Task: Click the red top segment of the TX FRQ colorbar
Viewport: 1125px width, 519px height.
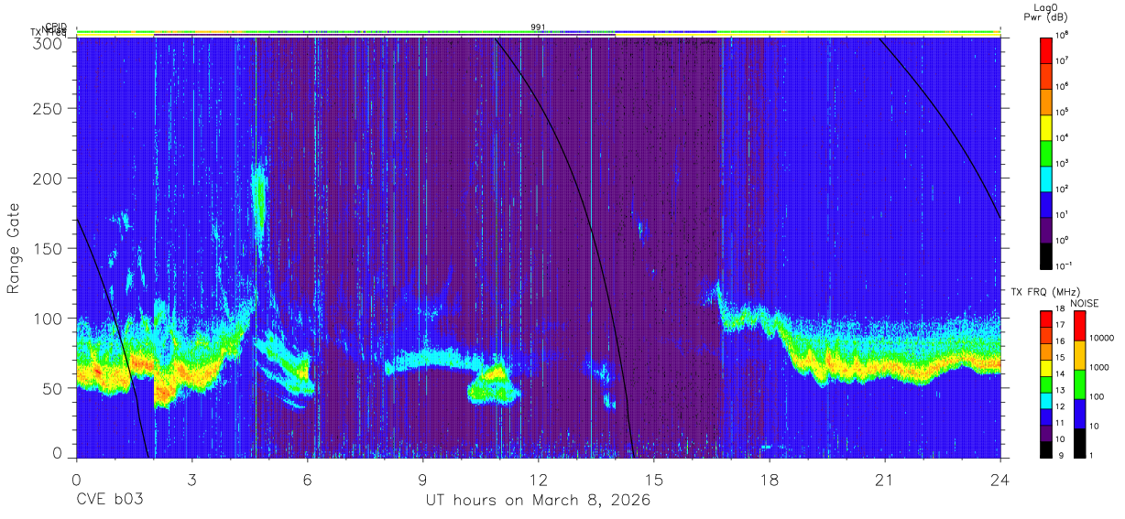Action: [1045, 319]
